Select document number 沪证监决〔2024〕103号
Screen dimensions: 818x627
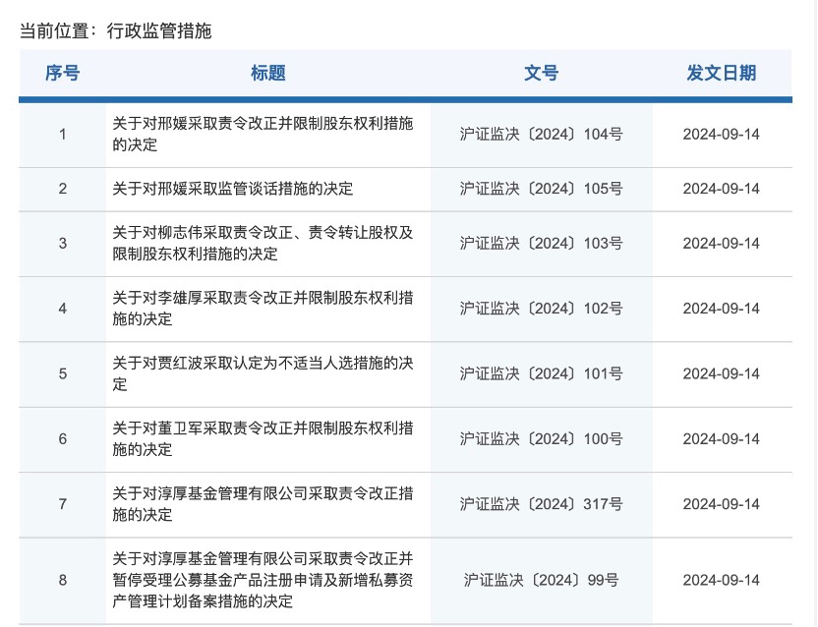(542, 244)
